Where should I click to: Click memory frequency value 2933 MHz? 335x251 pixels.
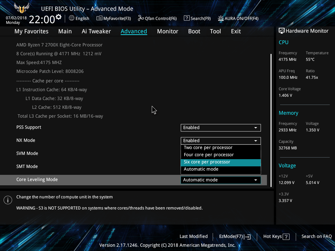pos(288,130)
